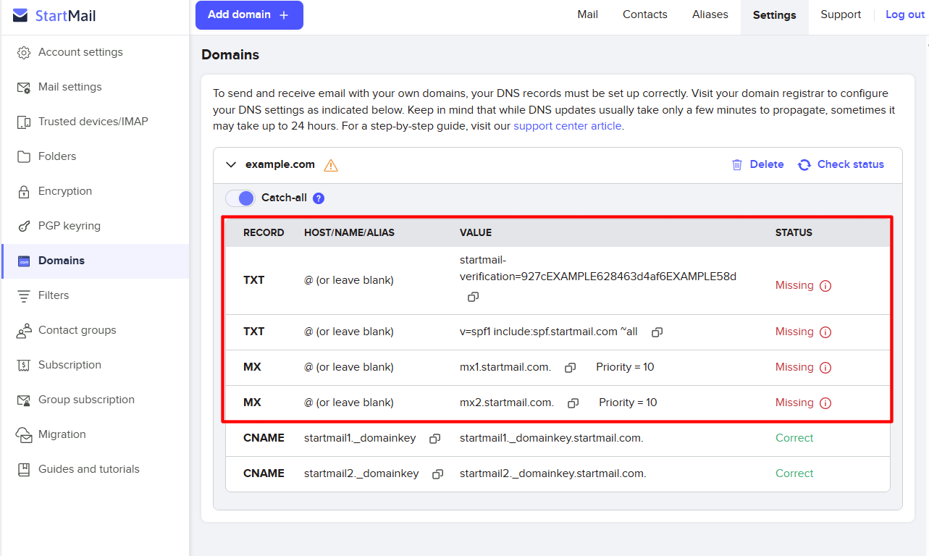Viewport: 929px width, 556px height.
Task: Click the StartMail envelope logo icon
Action: [20, 16]
